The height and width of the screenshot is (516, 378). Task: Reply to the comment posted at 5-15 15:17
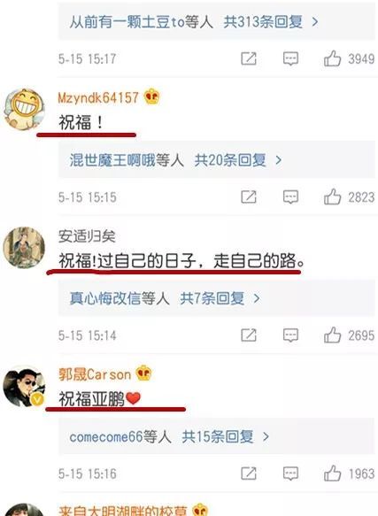pos(290,59)
